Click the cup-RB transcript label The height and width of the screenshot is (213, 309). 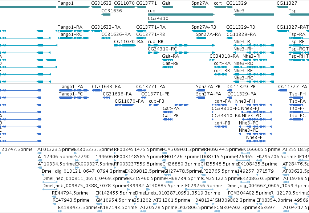coord(155,41)
